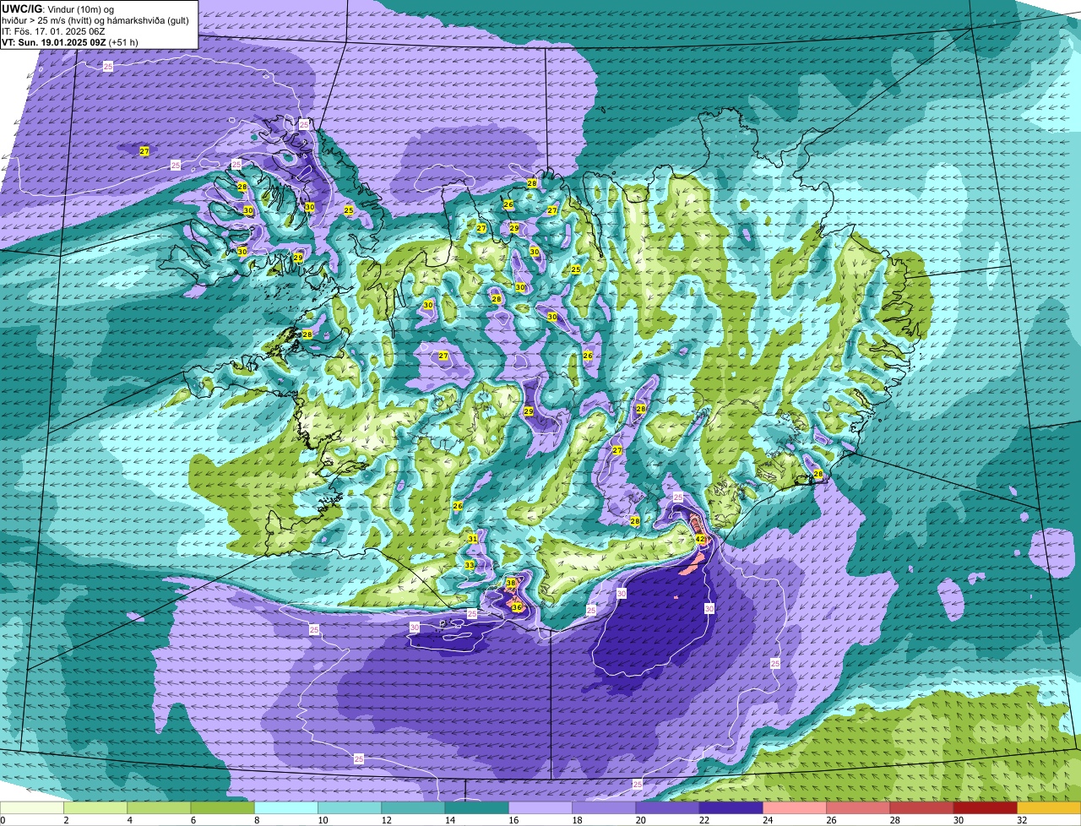The width and height of the screenshot is (1081, 826).
Task: Click the 14–16 m/s dark teal legend swatch
Action: pos(477,808)
